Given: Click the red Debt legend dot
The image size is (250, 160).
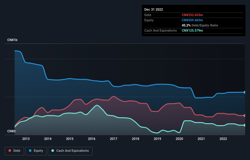Looking at the screenshot, I should 10,151.
